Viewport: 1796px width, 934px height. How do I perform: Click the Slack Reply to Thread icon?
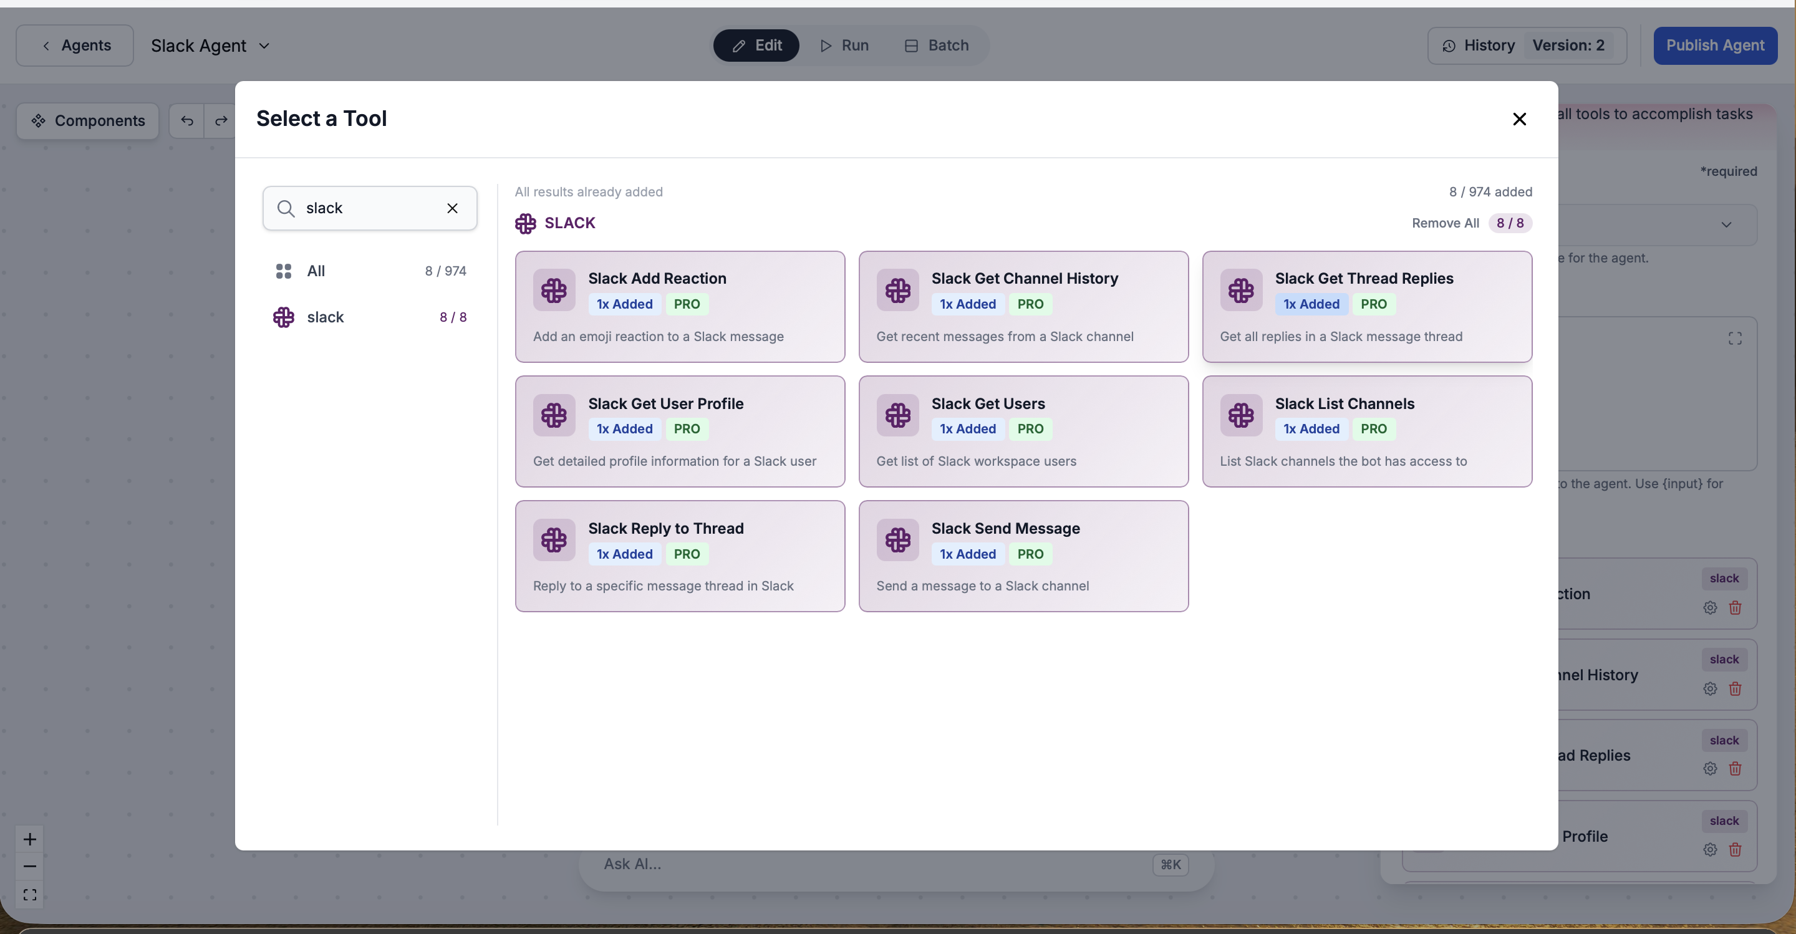554,540
